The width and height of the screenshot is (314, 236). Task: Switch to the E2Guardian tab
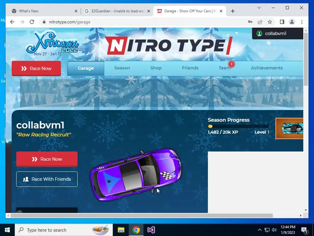117,11
